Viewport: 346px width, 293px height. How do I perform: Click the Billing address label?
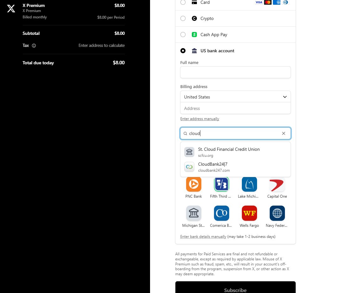point(194,86)
